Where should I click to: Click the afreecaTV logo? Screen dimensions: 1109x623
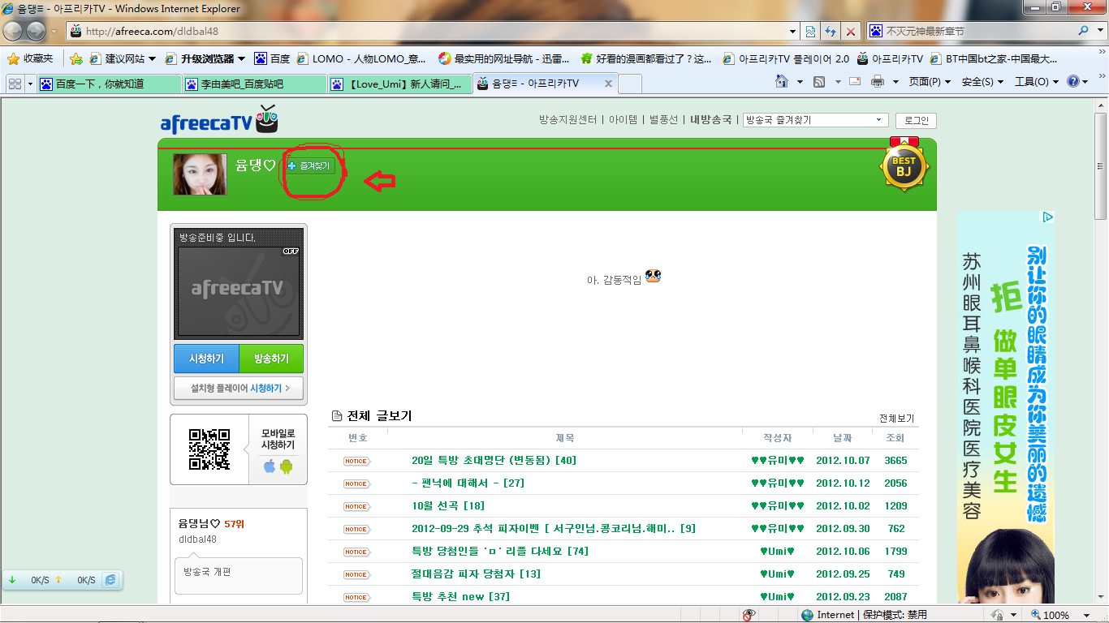[219, 120]
